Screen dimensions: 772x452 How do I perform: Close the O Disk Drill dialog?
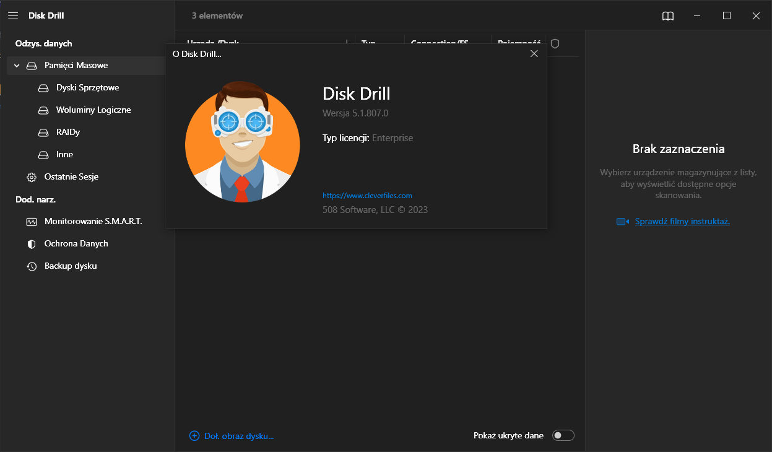point(534,54)
